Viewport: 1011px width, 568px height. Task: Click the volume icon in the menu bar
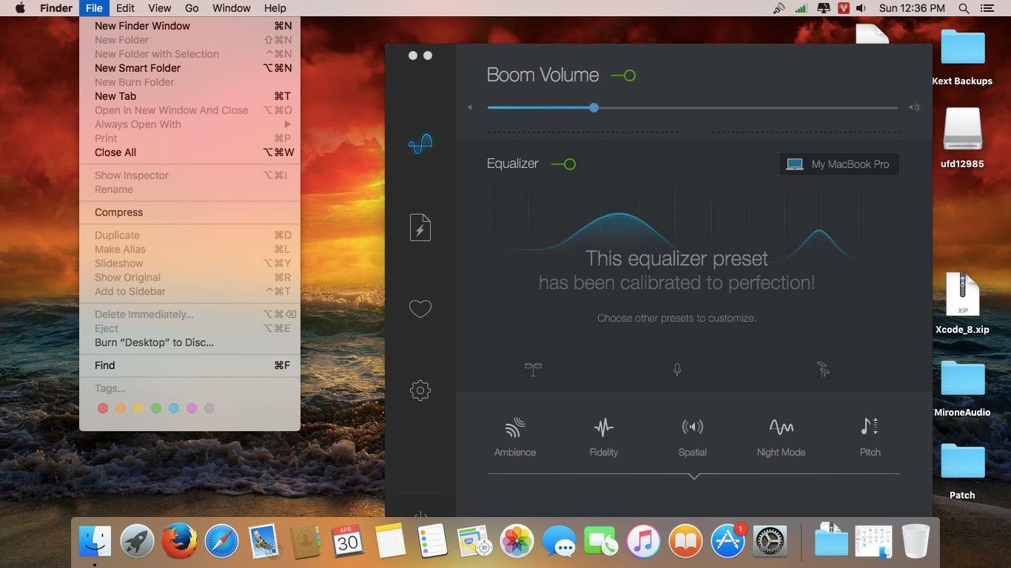pyautogui.click(x=861, y=8)
